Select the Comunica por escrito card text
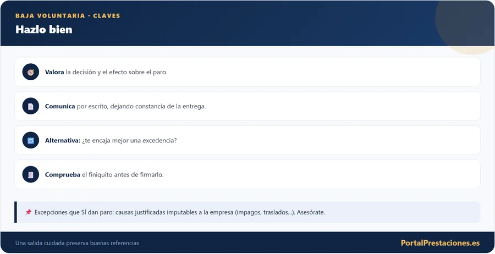495x254 pixels. coord(125,106)
